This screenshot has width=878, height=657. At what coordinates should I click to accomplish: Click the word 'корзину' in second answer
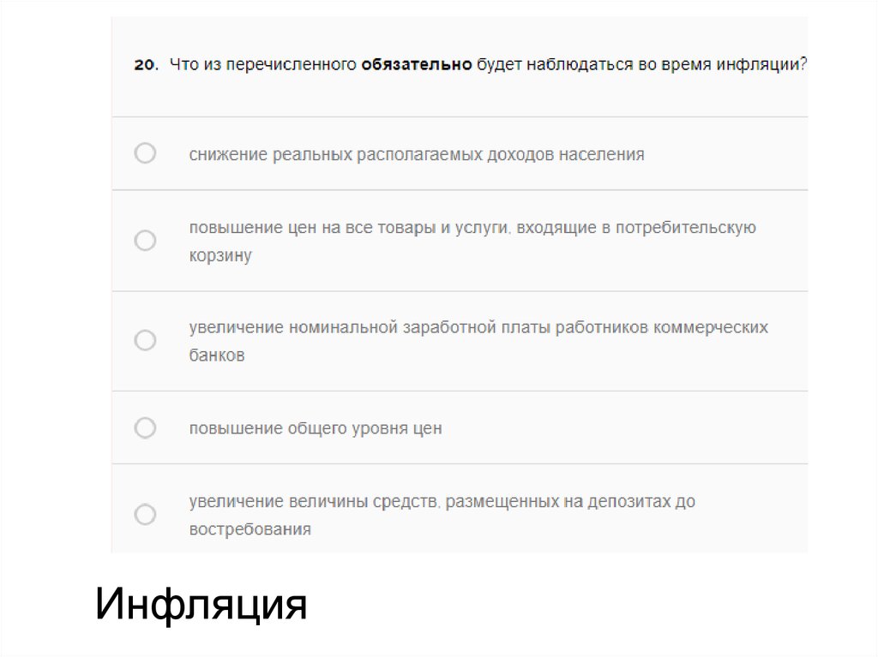click(x=220, y=256)
